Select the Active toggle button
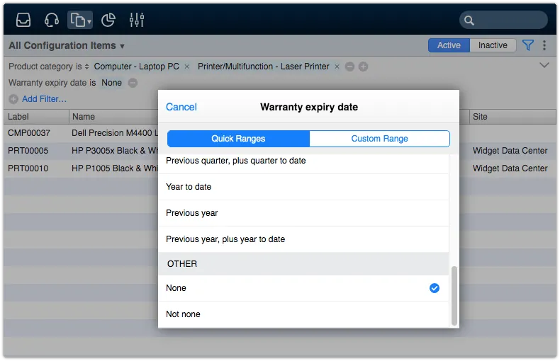The height and width of the screenshot is (361, 560). [x=449, y=45]
